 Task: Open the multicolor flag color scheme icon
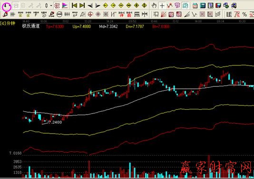65,6
